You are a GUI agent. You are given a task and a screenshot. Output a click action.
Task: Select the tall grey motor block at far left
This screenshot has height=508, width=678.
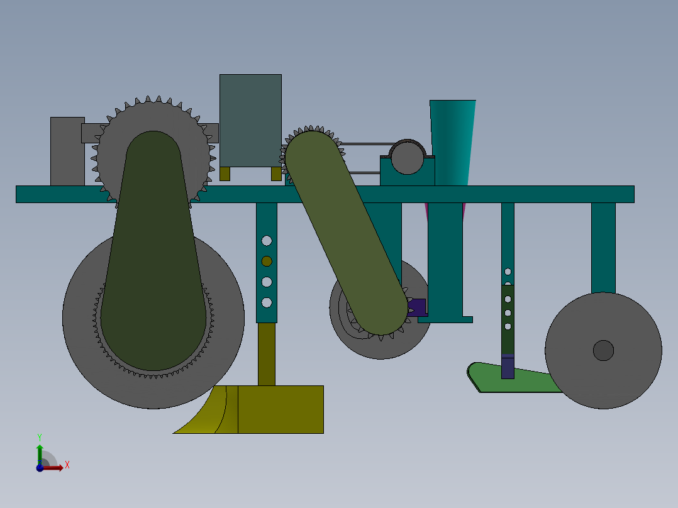(x=67, y=152)
